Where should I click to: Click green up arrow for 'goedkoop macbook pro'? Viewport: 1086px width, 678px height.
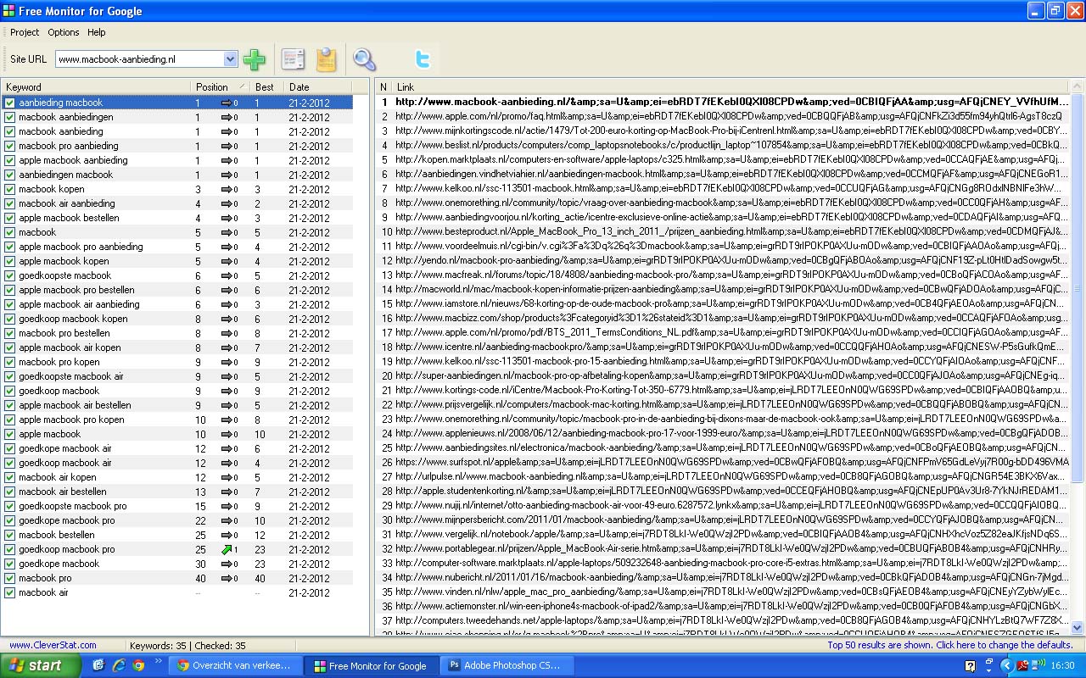(x=227, y=549)
